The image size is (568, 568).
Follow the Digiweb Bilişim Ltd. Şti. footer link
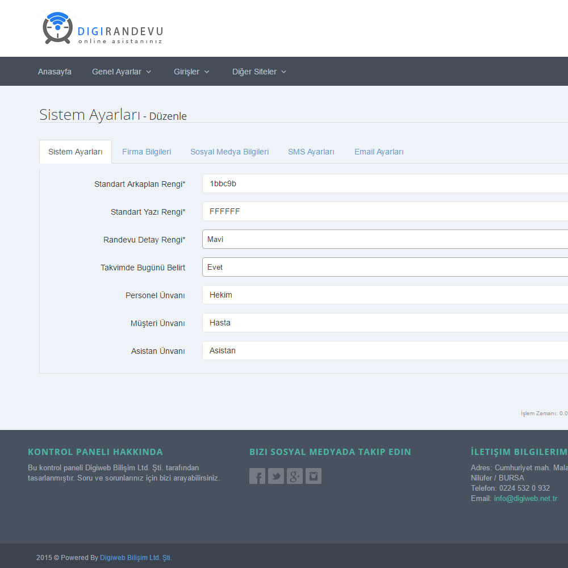click(136, 558)
